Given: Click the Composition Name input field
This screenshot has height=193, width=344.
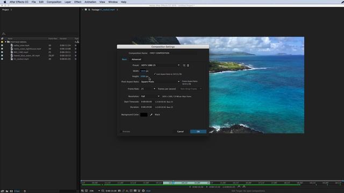Looking at the screenshot, I should [173, 53].
